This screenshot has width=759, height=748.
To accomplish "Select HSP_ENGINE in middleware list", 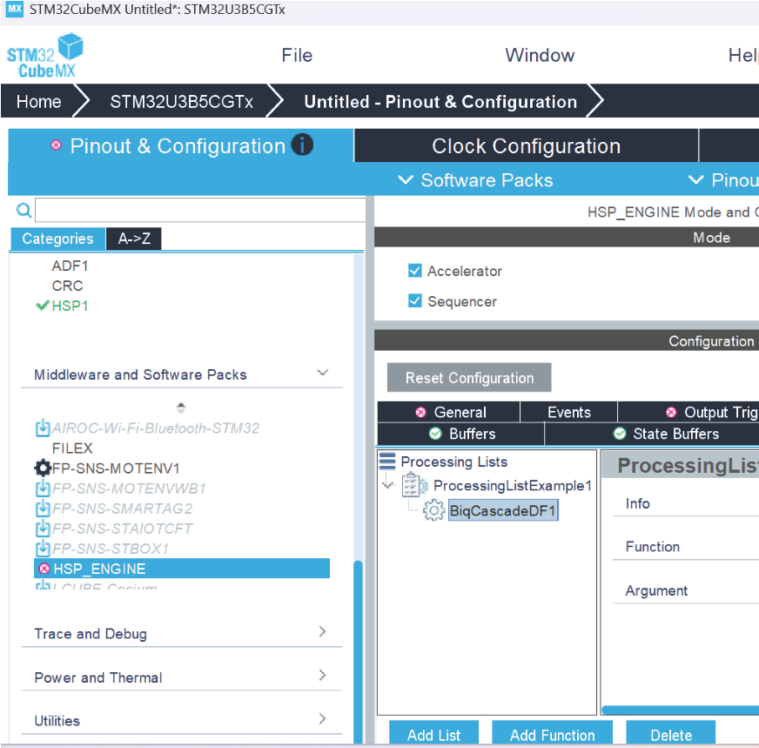I will pyautogui.click(x=182, y=569).
